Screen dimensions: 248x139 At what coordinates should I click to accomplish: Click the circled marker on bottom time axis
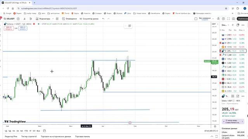130,123
